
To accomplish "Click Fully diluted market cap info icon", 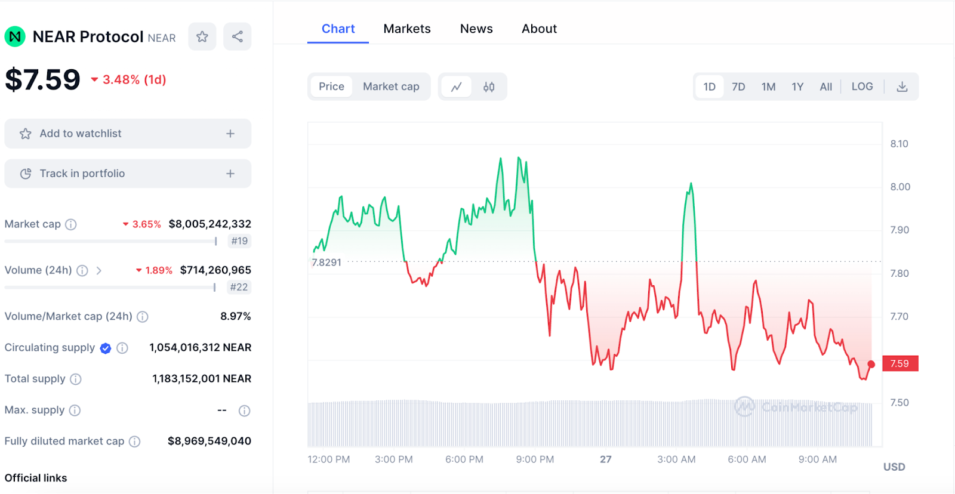I will click(135, 441).
